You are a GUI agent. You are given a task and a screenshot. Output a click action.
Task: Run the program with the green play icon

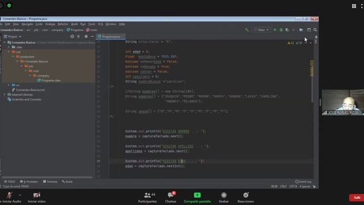275,30
